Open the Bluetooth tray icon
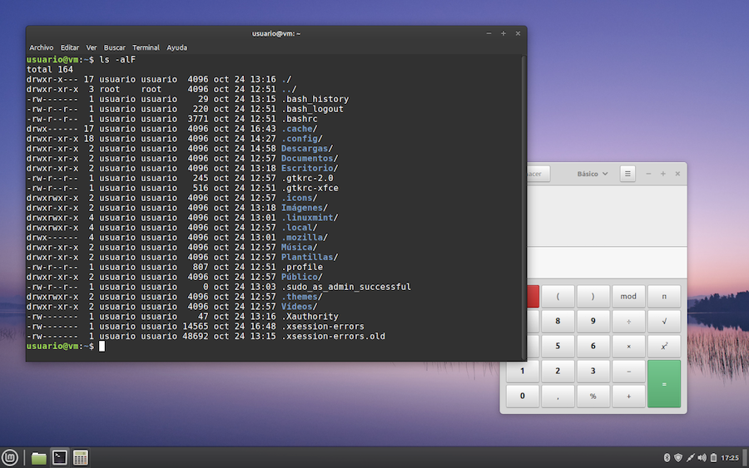The width and height of the screenshot is (749, 468). pos(667,457)
